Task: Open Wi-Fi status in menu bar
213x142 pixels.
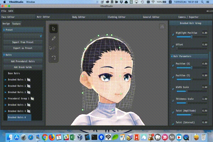Action: 153,2
